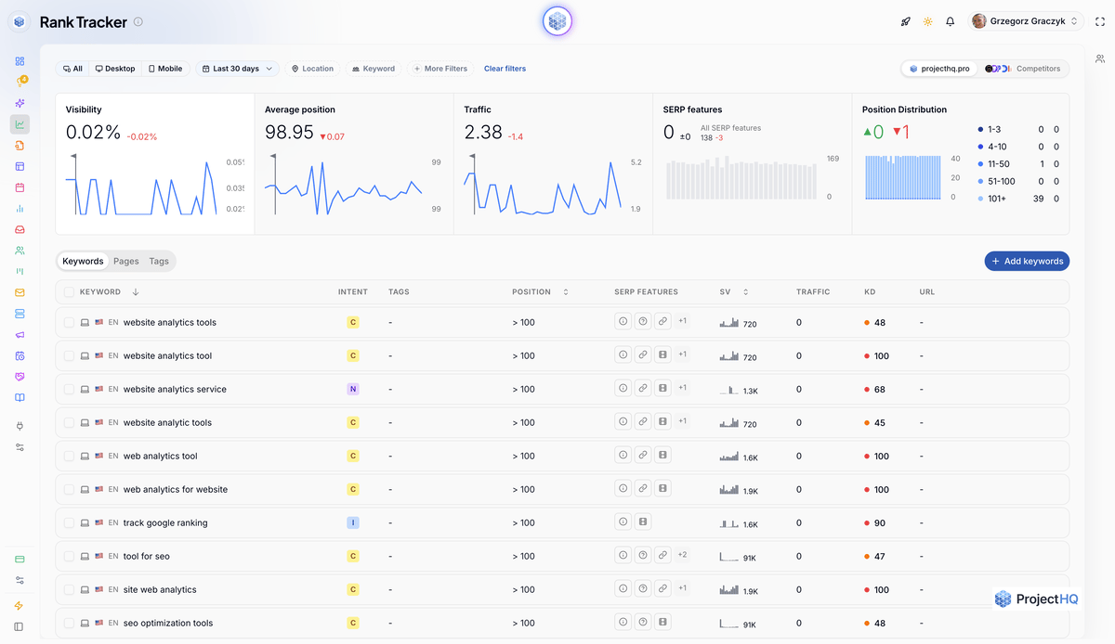The width and height of the screenshot is (1115, 644).
Task: Click the +1 SERP badge for 'site web analytics'
Action: [x=683, y=588]
